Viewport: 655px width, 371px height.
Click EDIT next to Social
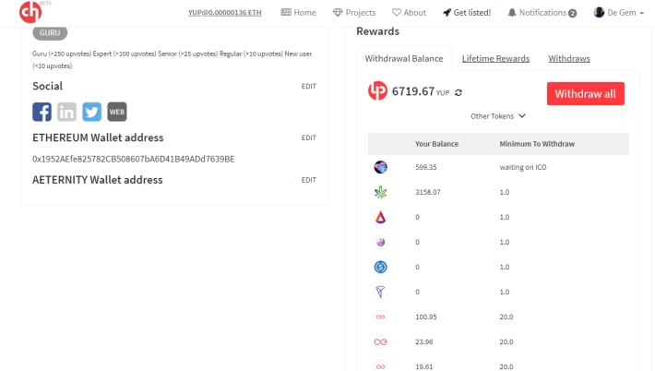point(309,86)
